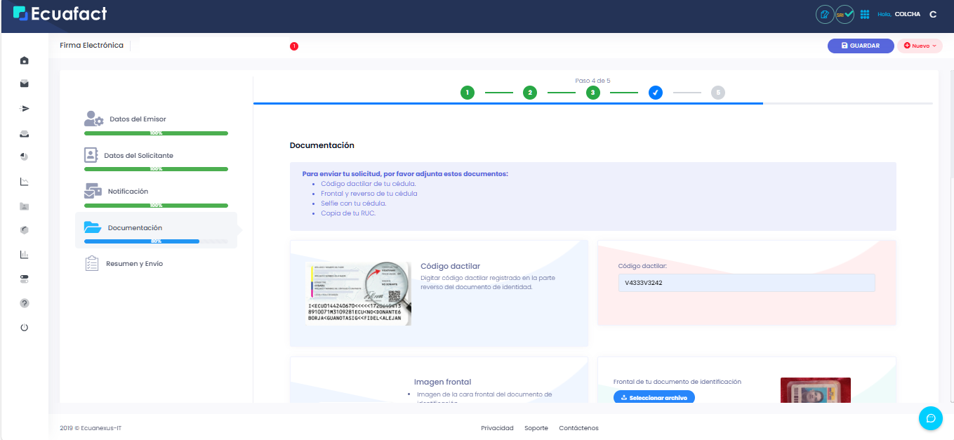Click the Código dactilar input field
The image size is (954, 440).
click(746, 282)
